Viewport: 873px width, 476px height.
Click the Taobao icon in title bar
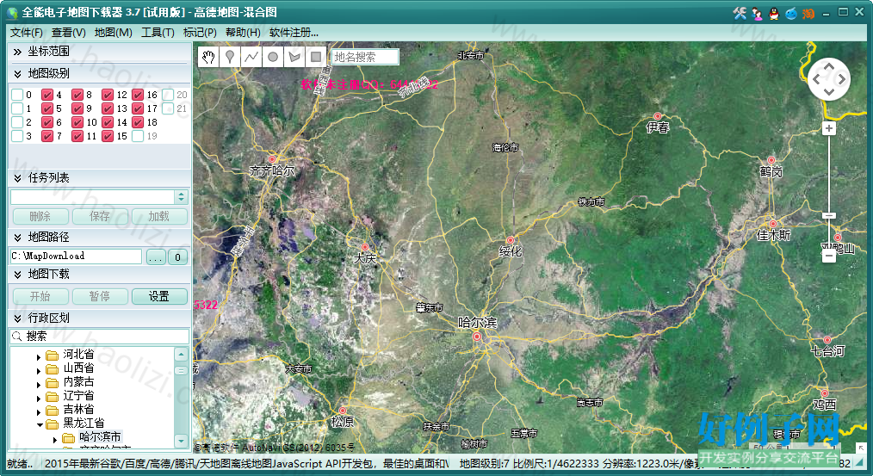pyautogui.click(x=808, y=13)
